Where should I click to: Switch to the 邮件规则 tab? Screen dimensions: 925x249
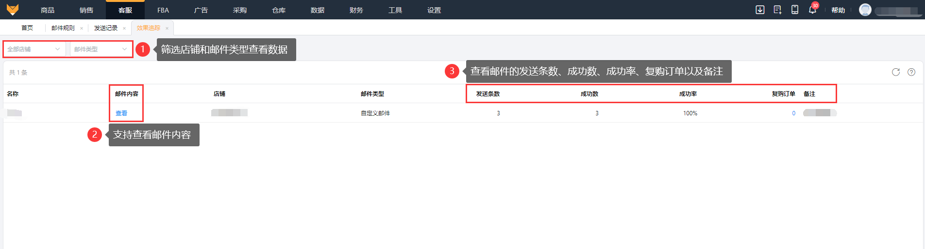[63, 28]
